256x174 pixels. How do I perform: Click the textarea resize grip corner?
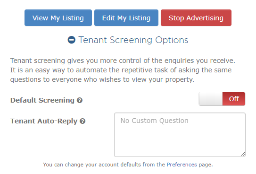point(243,154)
